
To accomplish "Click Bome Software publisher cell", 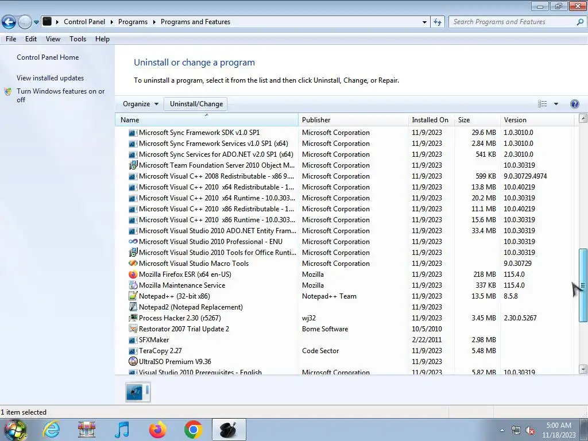I will (x=325, y=329).
